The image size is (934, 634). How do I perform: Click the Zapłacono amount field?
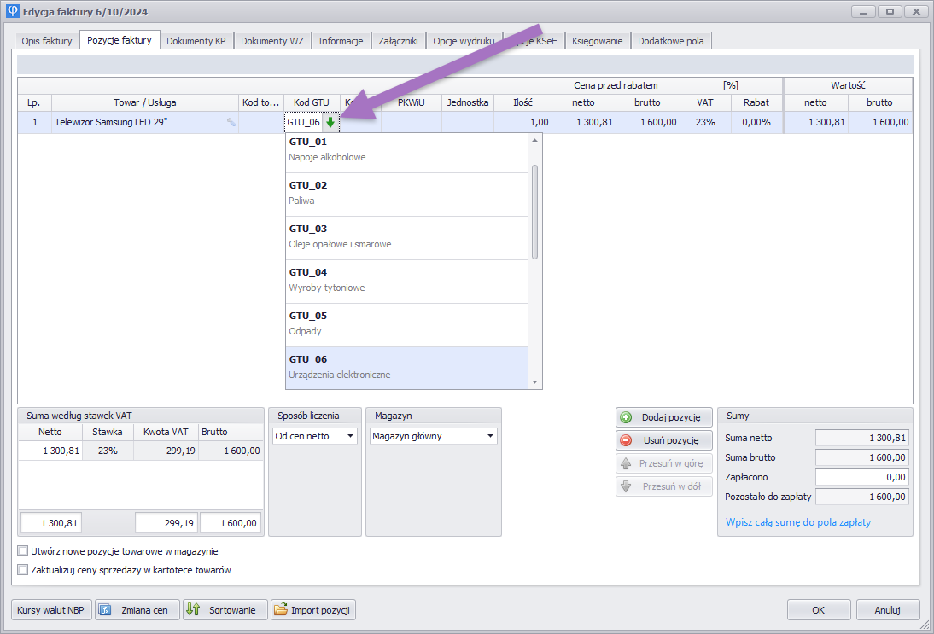[861, 477]
